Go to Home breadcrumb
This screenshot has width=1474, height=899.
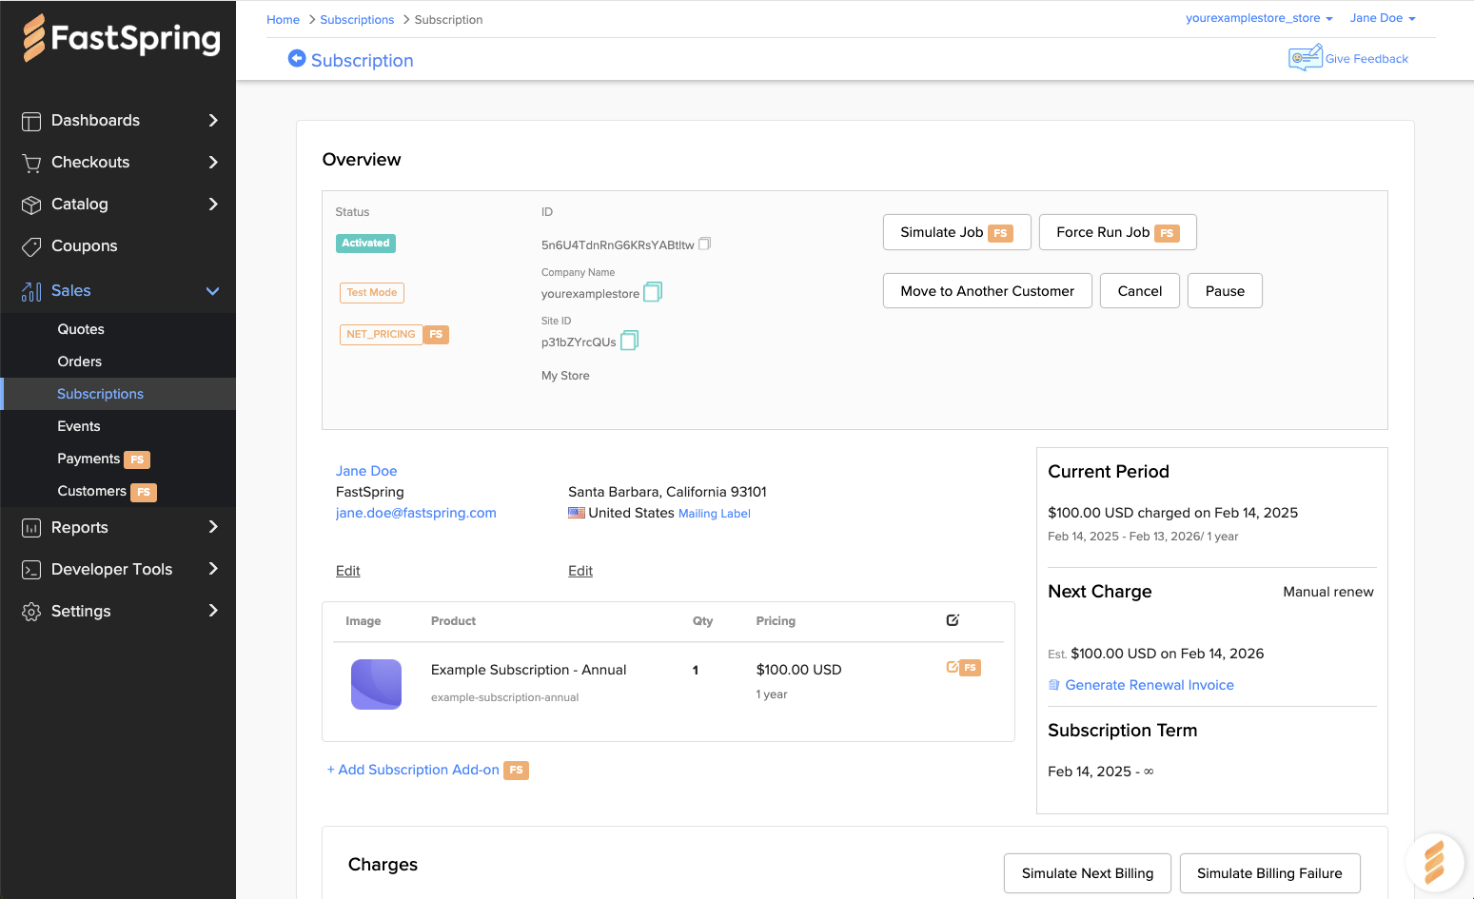coord(283,20)
